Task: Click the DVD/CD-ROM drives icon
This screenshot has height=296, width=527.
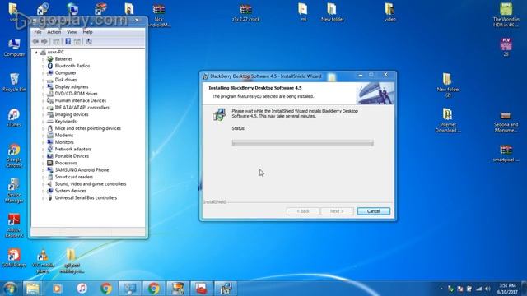Action: coord(49,94)
